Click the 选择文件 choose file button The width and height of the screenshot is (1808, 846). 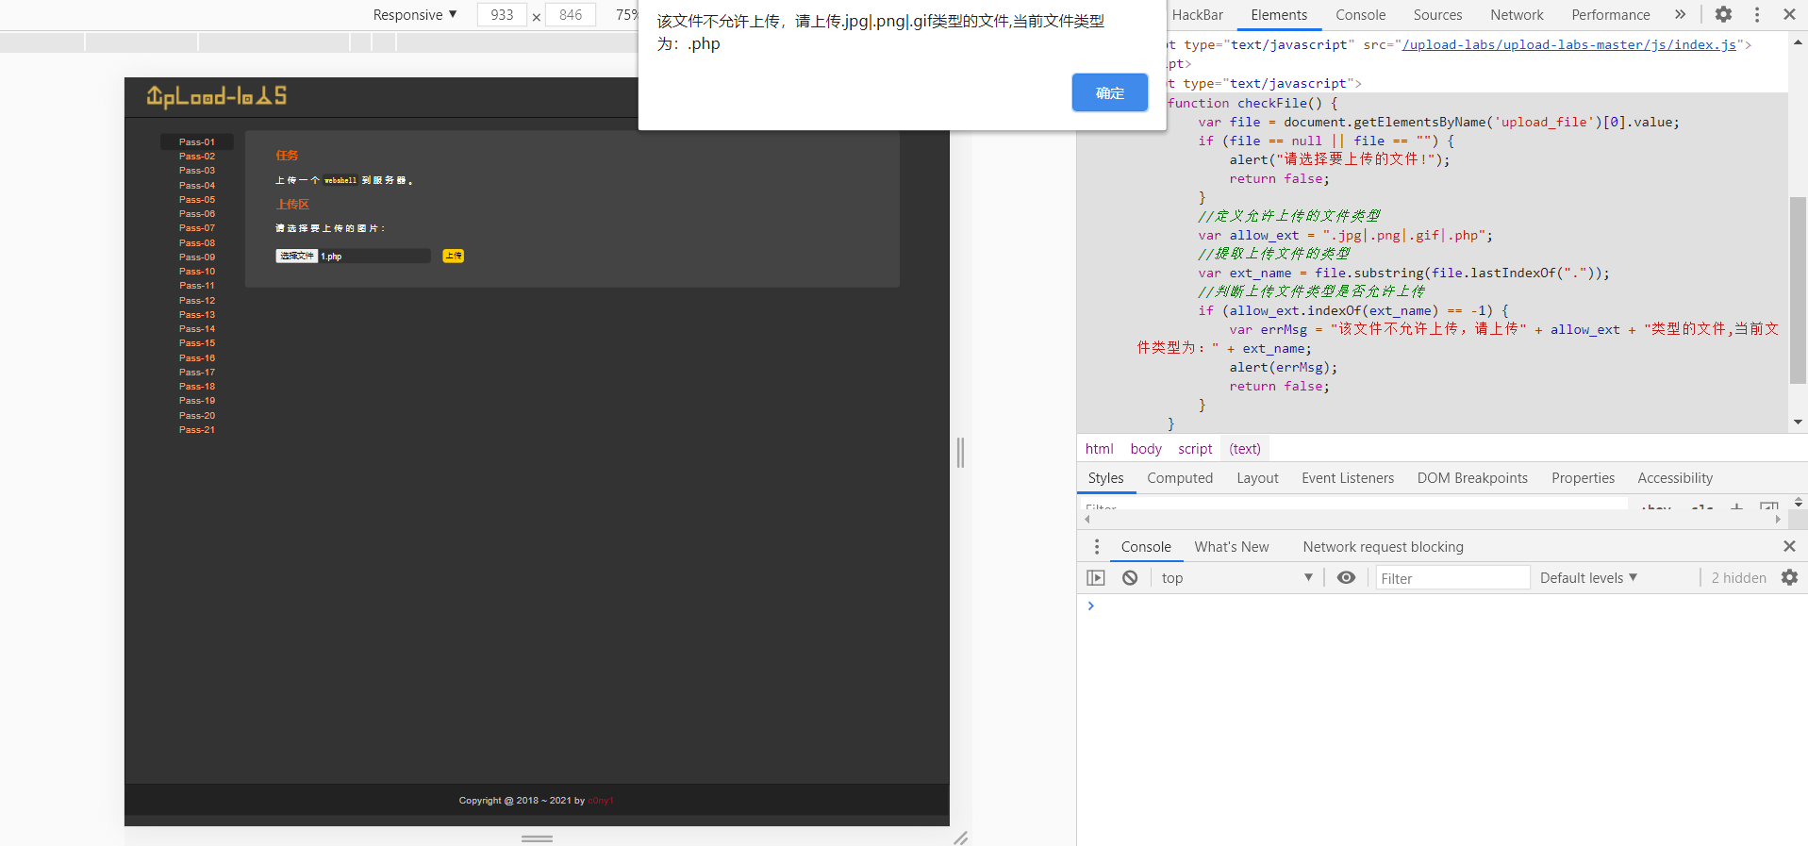point(296,256)
